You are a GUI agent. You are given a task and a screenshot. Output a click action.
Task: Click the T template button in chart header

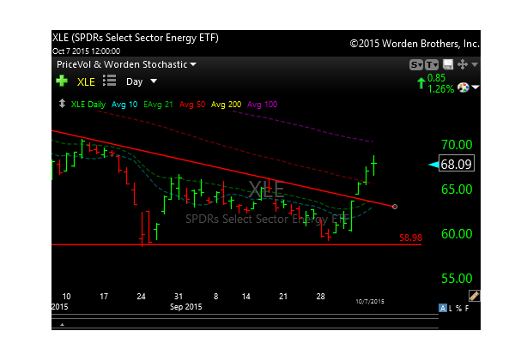click(x=432, y=64)
